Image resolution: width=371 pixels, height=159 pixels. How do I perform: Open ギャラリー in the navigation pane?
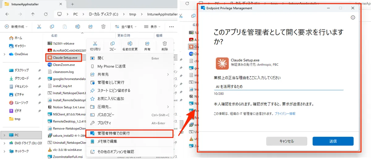(x=17, y=46)
